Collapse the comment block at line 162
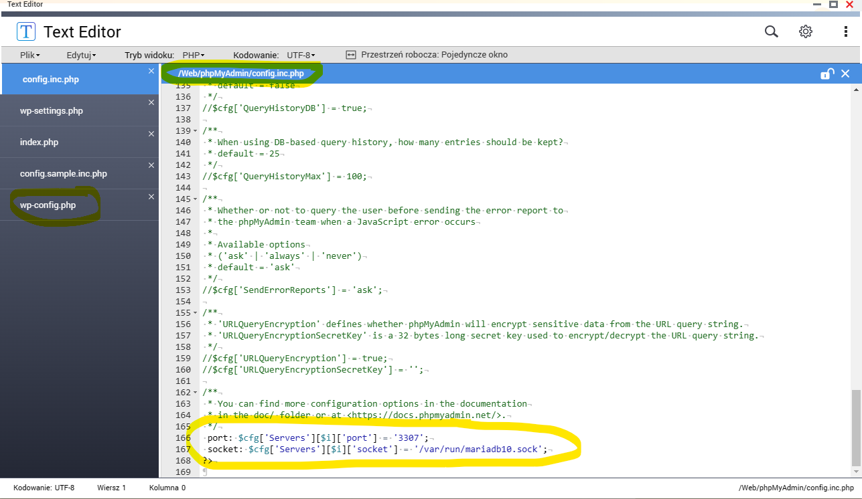Screen dimensions: 862x499 click(196, 392)
